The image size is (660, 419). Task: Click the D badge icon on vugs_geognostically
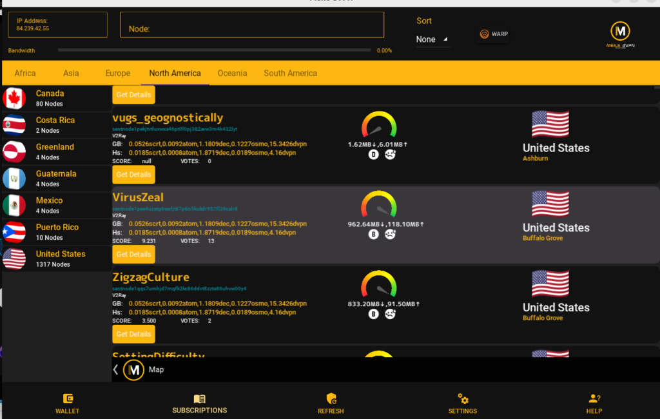[373, 155]
